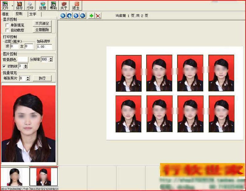Go to the first page using the navigation icon
Screen dimensions: 246x191
[x=63, y=15]
